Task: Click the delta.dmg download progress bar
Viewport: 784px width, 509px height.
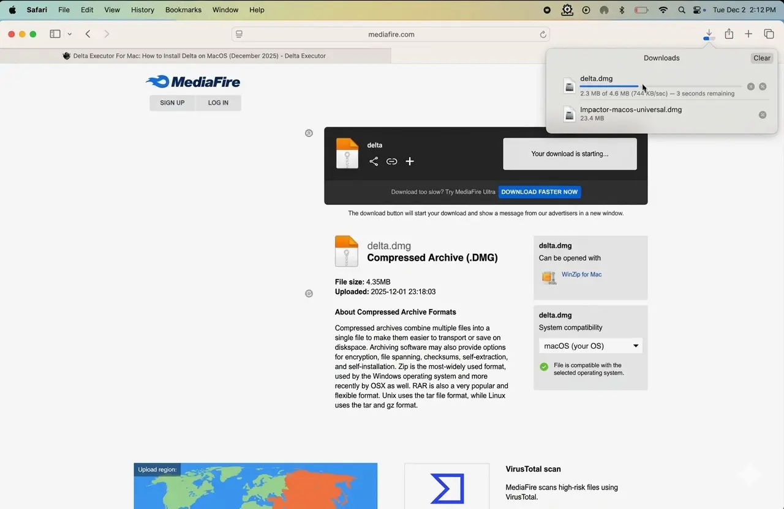Action: (x=661, y=86)
